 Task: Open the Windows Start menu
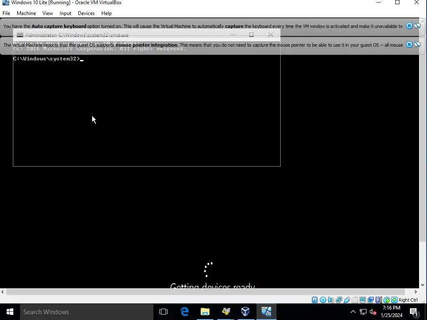[x=10, y=312]
